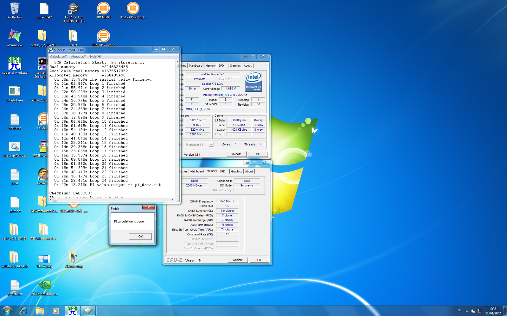The image size is (507, 316).
Task: Click the muted volume tray icon
Action: coord(473,311)
